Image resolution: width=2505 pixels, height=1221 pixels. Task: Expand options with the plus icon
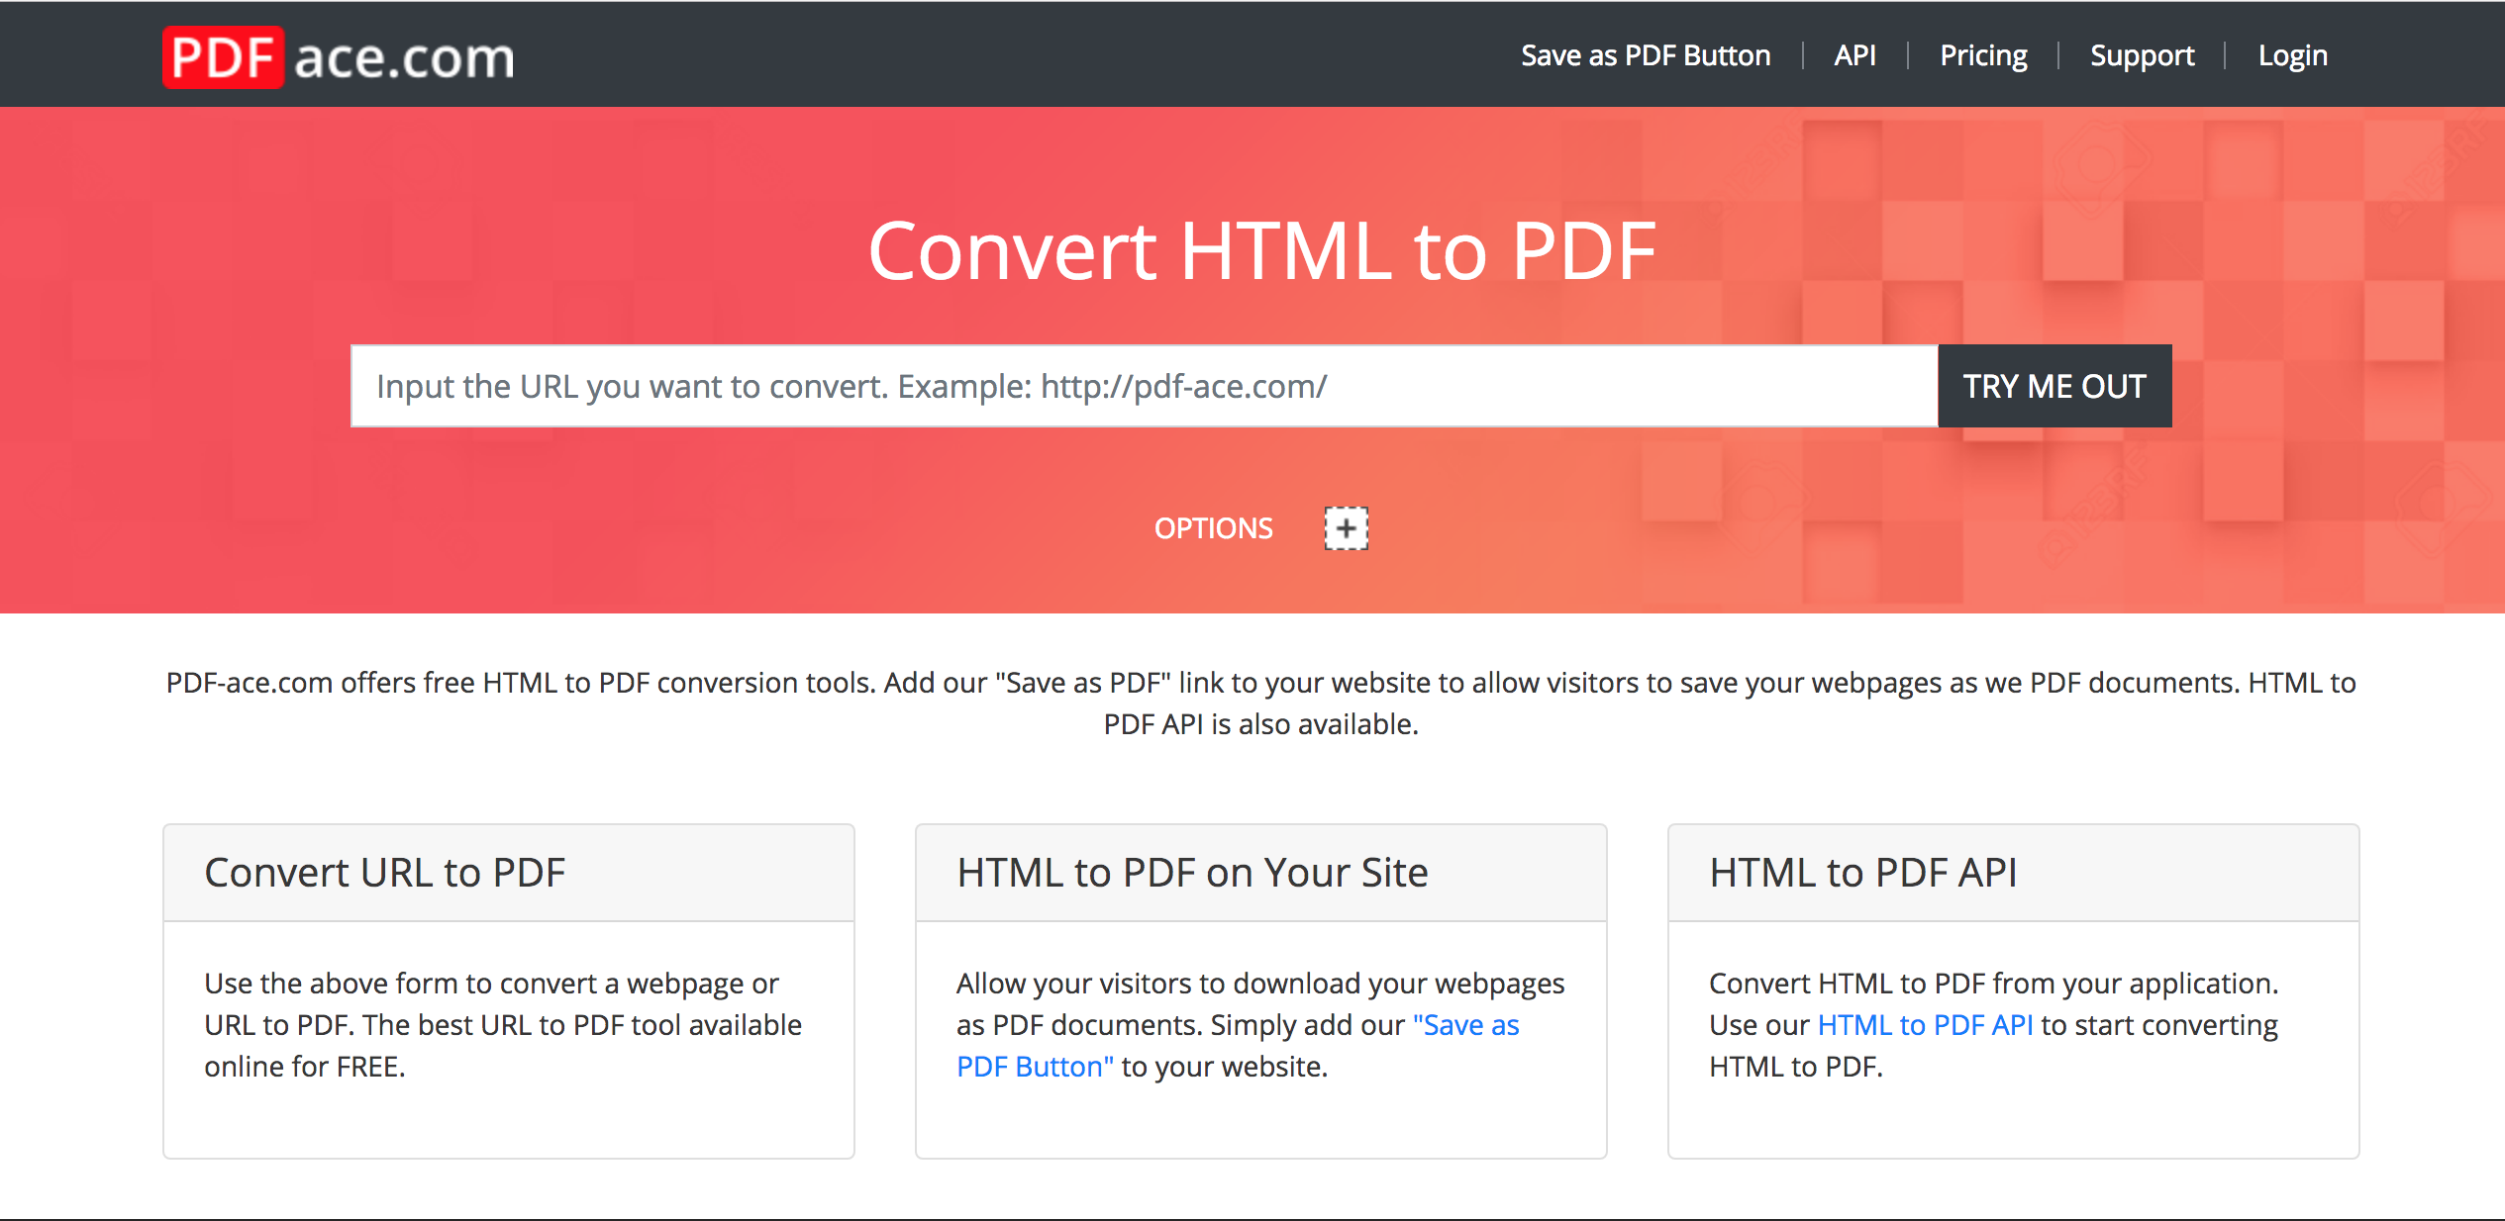[1346, 528]
